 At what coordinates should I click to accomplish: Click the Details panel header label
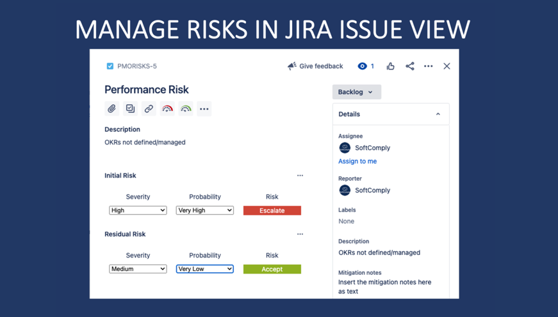click(x=349, y=114)
